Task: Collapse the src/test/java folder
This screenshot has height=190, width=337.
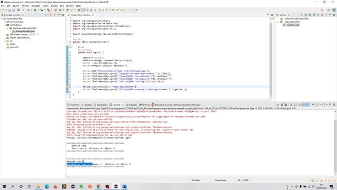Action: [x=5, y=25]
